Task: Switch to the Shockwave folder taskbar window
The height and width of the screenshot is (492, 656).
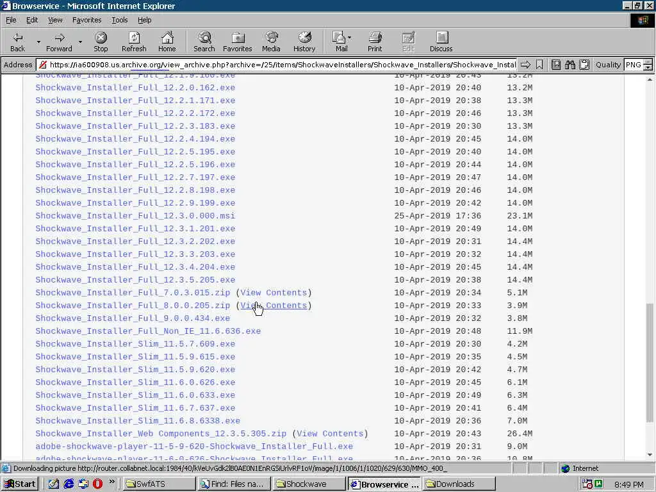Action: point(309,484)
